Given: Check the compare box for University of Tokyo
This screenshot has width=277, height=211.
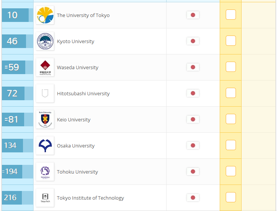Looking at the screenshot, I should [x=231, y=14].
